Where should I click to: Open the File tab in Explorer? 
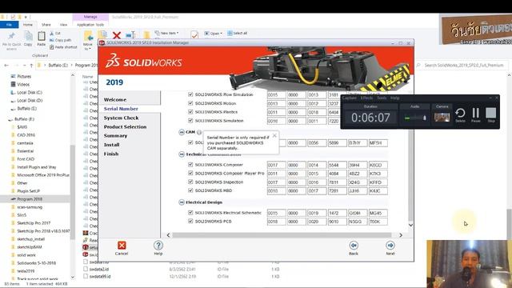[9, 25]
